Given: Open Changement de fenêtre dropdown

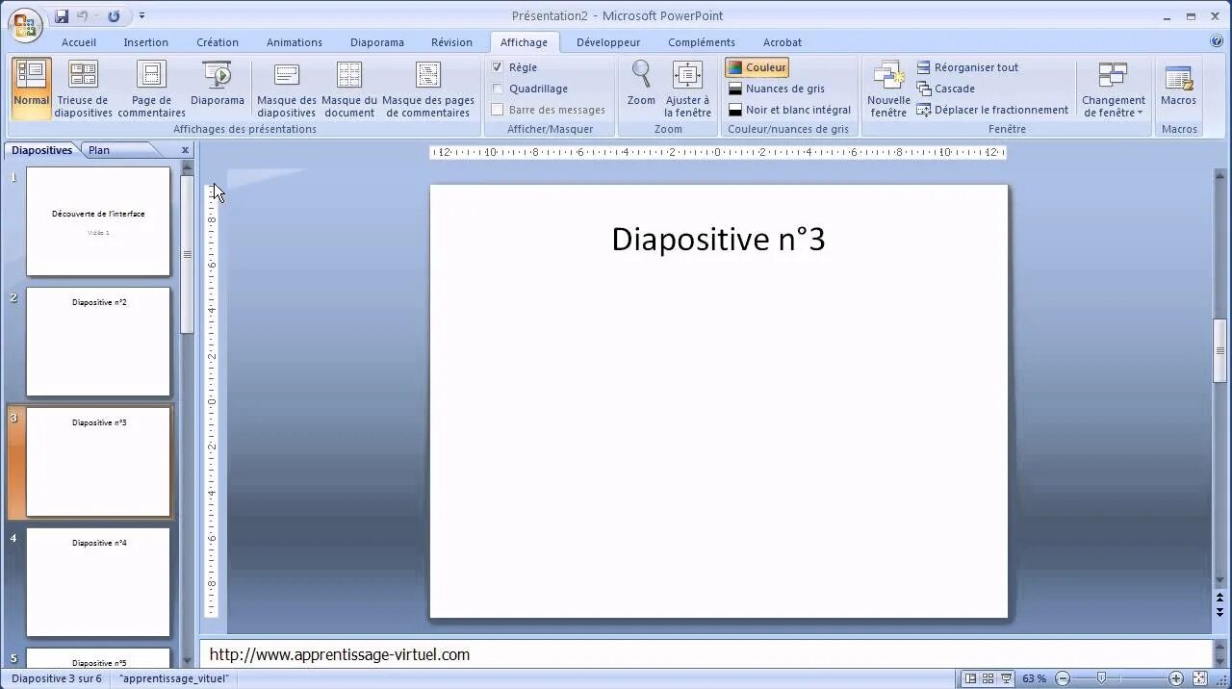Looking at the screenshot, I should [1114, 88].
